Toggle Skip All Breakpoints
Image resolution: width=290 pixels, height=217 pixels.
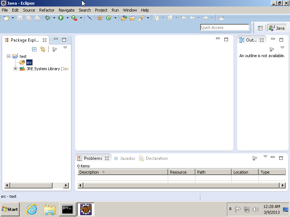(90, 18)
